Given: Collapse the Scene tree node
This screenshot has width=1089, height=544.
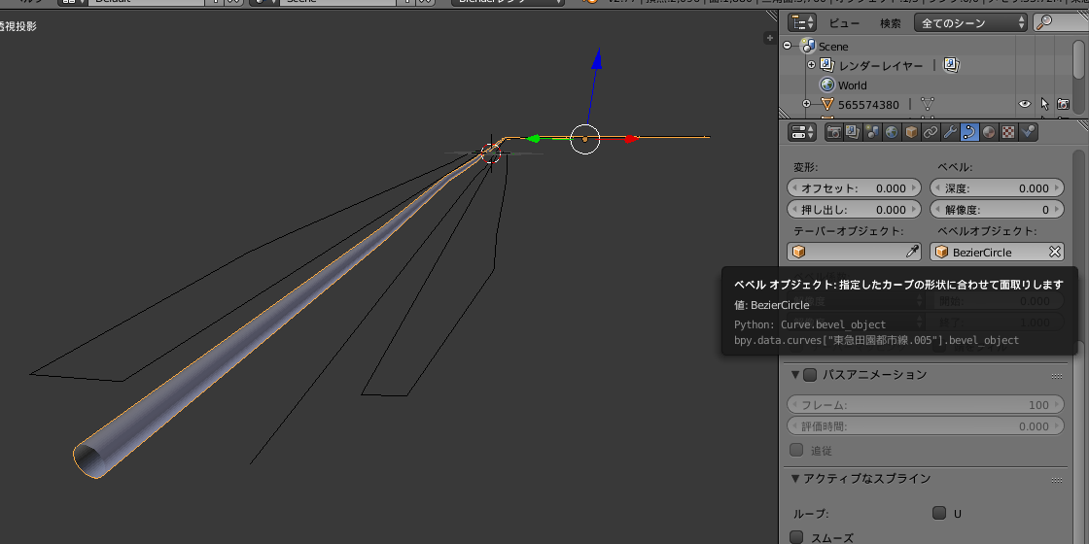Looking at the screenshot, I should pos(787,46).
